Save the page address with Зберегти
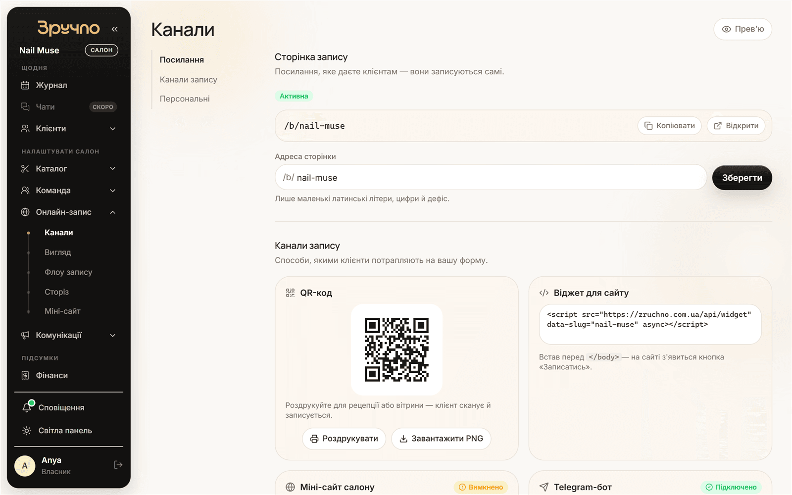This screenshot has height=495, width=792. tap(742, 178)
